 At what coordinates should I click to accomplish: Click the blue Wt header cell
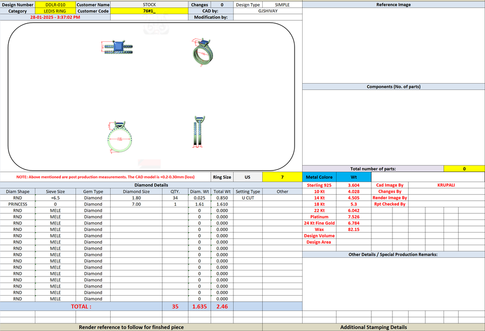point(354,177)
